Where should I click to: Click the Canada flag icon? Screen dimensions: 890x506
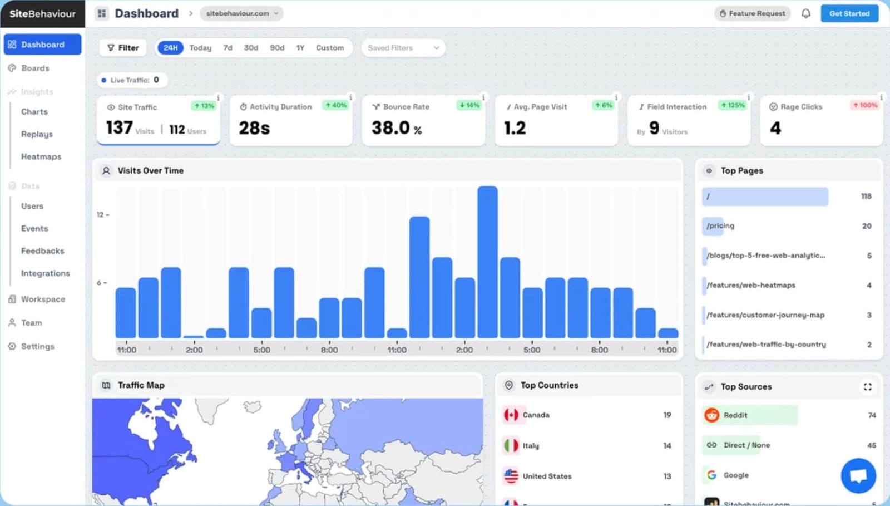point(511,415)
